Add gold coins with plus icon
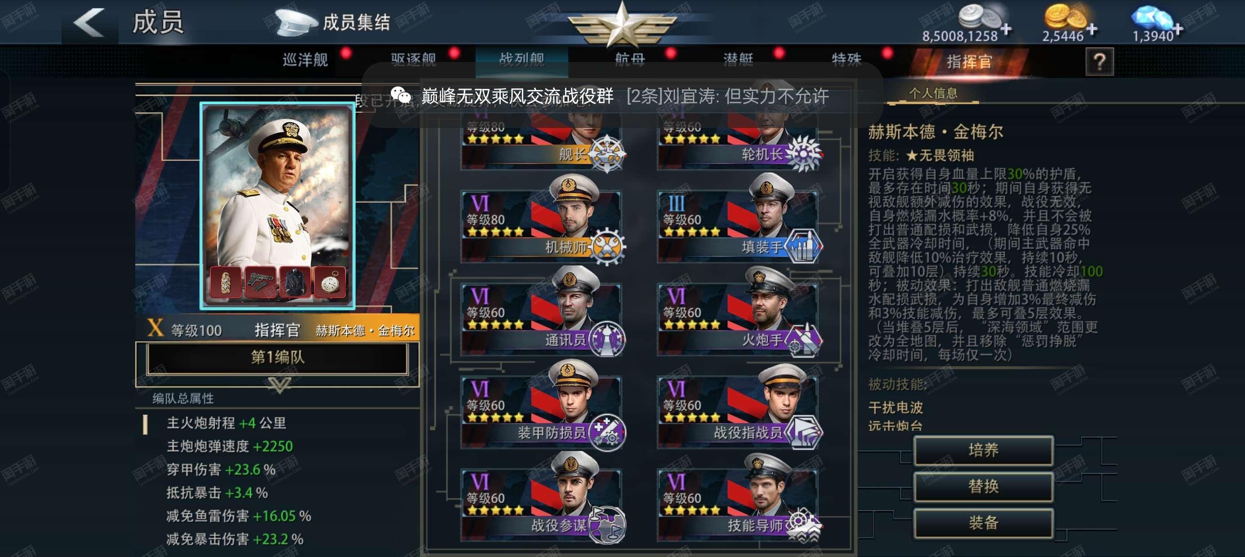This screenshot has width=1245, height=557. 1091,30
